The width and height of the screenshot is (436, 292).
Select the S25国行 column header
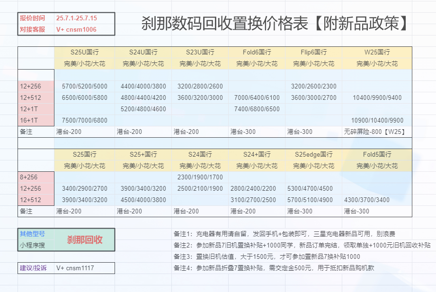pyautogui.click(x=85, y=154)
